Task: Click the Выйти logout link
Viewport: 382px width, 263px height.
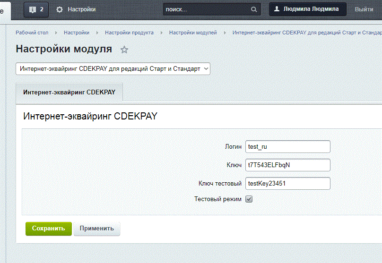Action: tap(364, 9)
